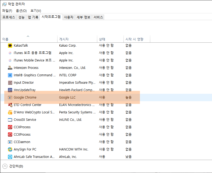
Task: Click the iniLINE Co., Ltd. publisher cell
Action: coord(70,120)
